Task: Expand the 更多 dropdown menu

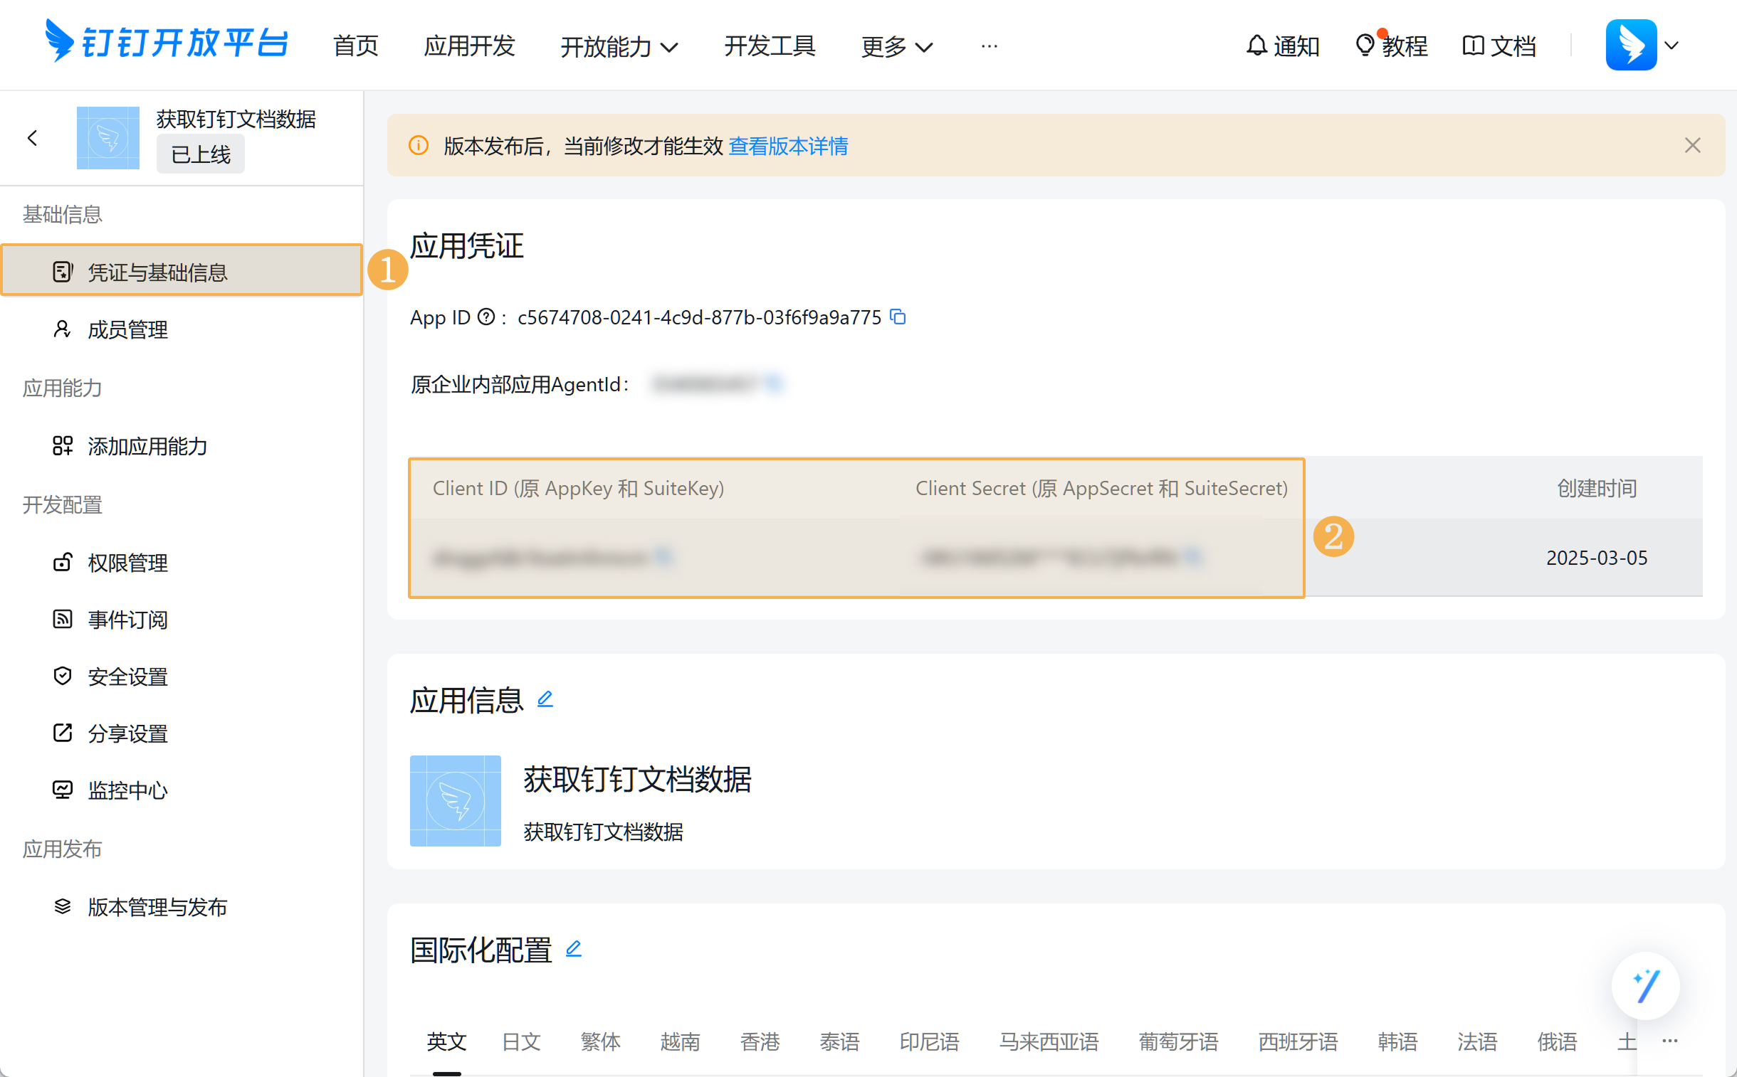Action: click(897, 47)
